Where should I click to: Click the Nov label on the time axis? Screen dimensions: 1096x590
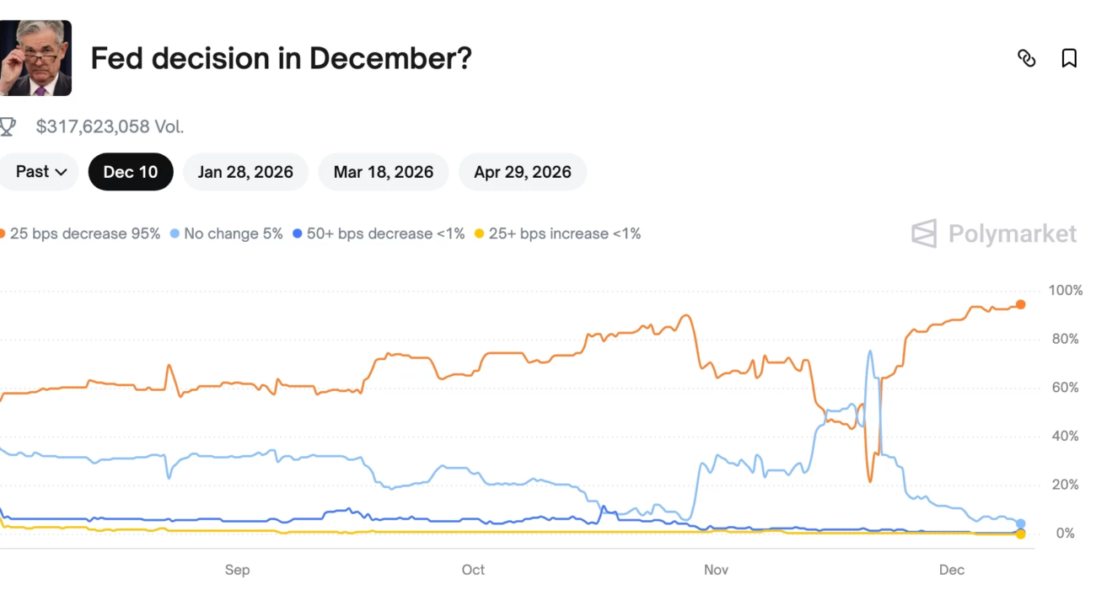click(716, 570)
